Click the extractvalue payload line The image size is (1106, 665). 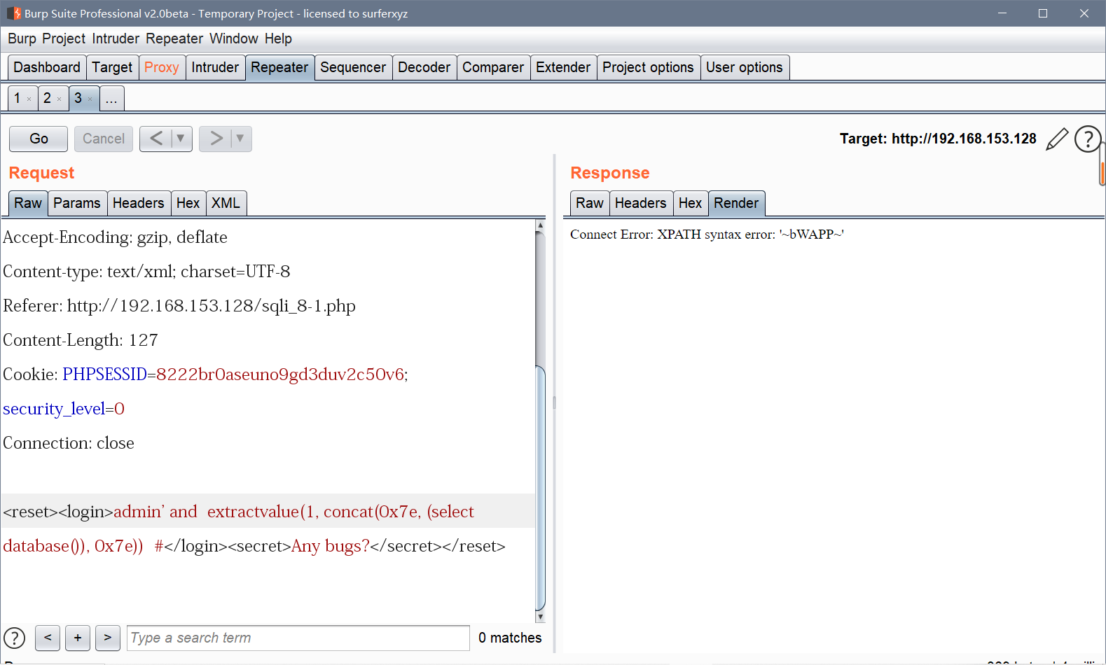(x=268, y=511)
